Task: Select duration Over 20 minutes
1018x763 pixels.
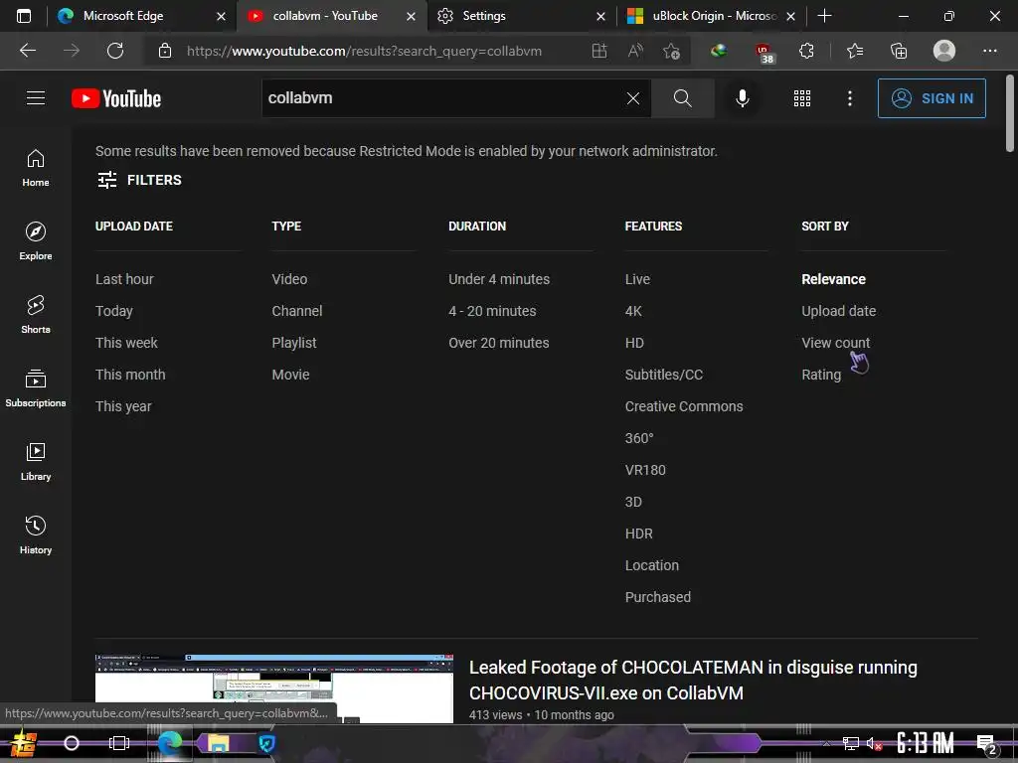Action: click(499, 343)
